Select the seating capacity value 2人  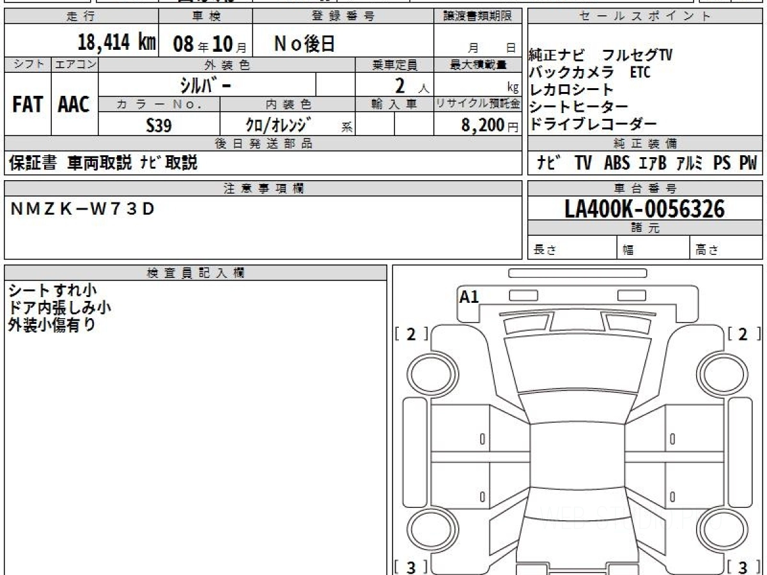(x=412, y=85)
